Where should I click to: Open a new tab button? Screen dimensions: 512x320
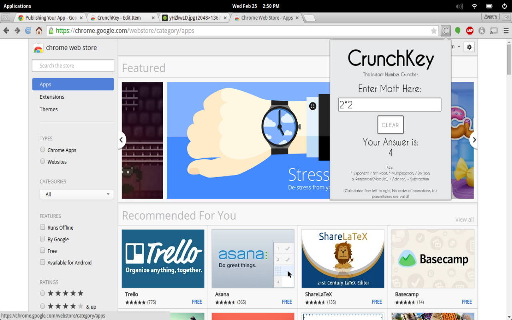(309, 18)
